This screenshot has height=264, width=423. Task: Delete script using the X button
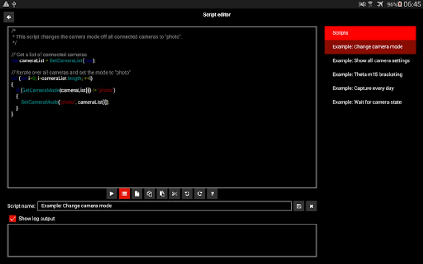[311, 206]
